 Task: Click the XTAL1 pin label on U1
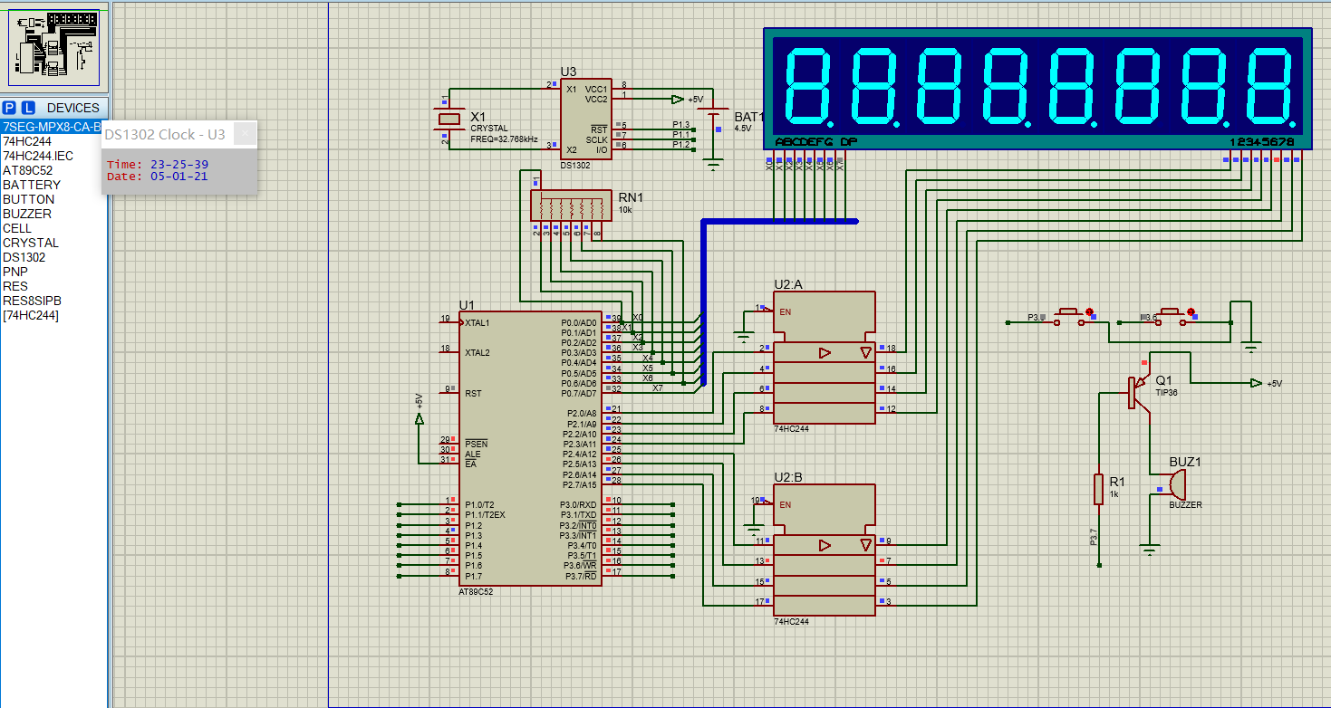[x=477, y=322]
